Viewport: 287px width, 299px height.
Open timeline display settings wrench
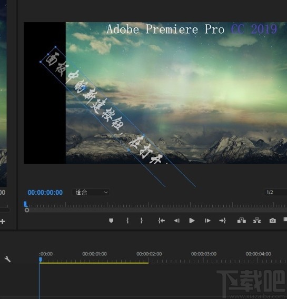(x=7, y=259)
